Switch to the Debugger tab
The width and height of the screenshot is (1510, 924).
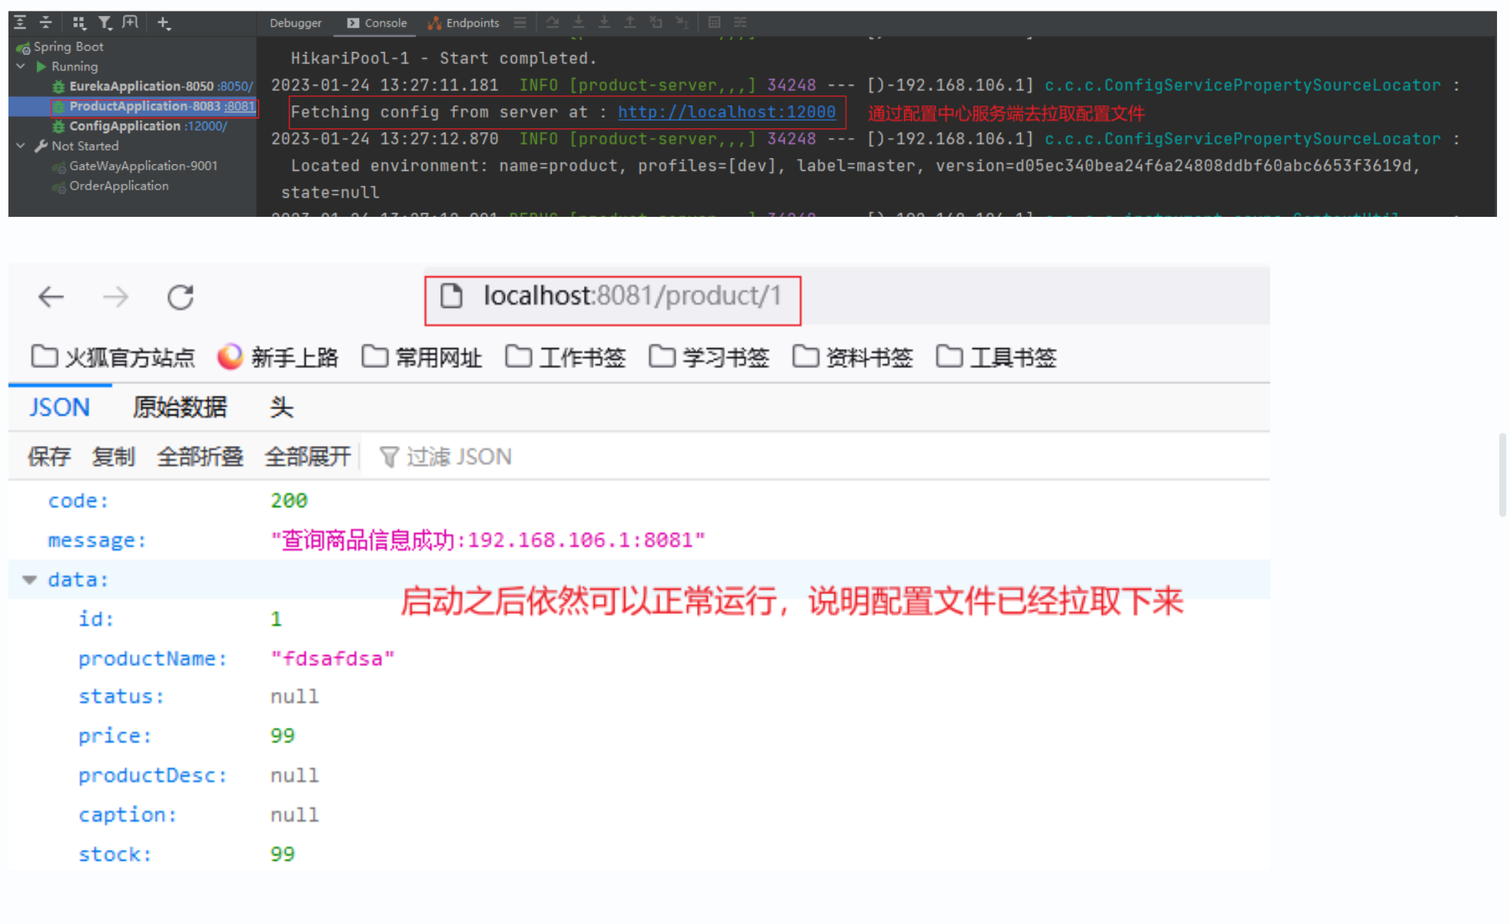296,23
